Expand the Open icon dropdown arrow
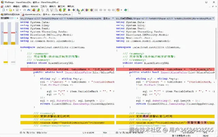 [x=14, y=10]
